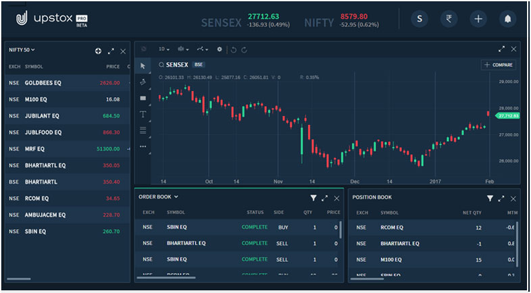Click the BHARTIARTL EQ SELL order row
Viewport: 531px width, 293px height.
[236, 243]
